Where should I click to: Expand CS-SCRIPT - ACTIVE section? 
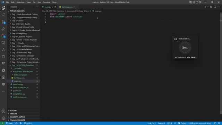tap(24, 117)
